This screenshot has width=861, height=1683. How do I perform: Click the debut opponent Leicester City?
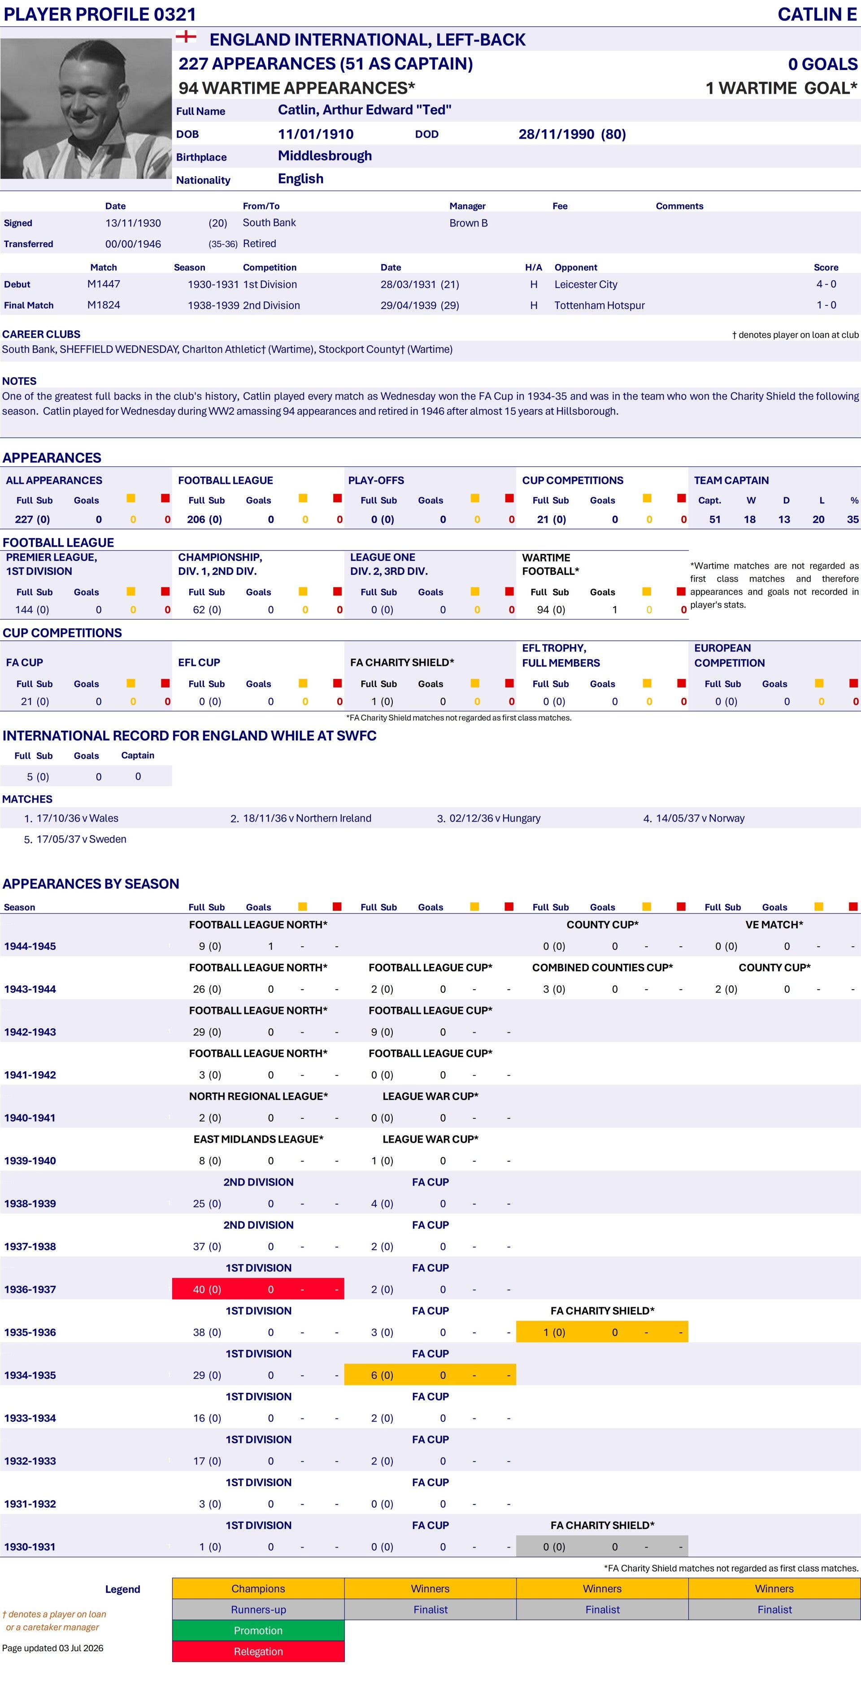[x=586, y=284]
